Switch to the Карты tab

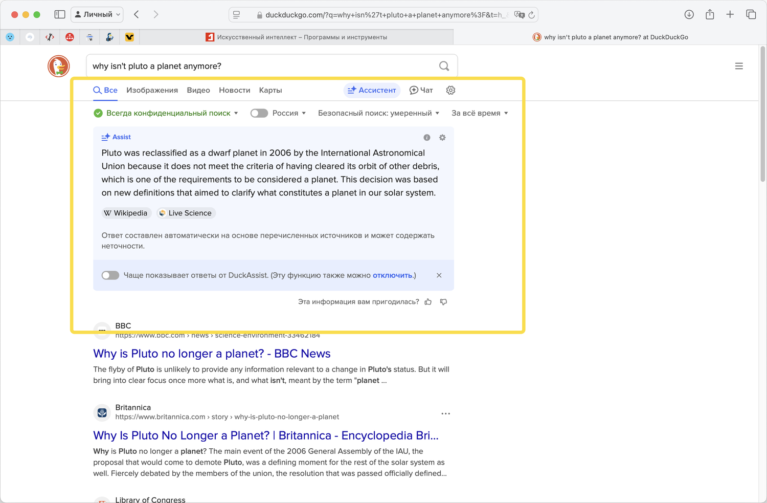pos(270,90)
